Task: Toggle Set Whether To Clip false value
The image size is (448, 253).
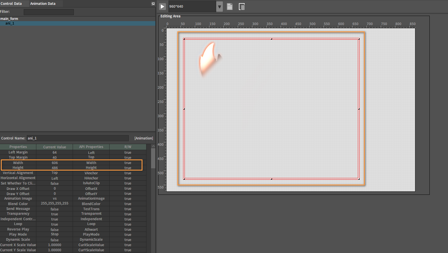Action: point(55,183)
